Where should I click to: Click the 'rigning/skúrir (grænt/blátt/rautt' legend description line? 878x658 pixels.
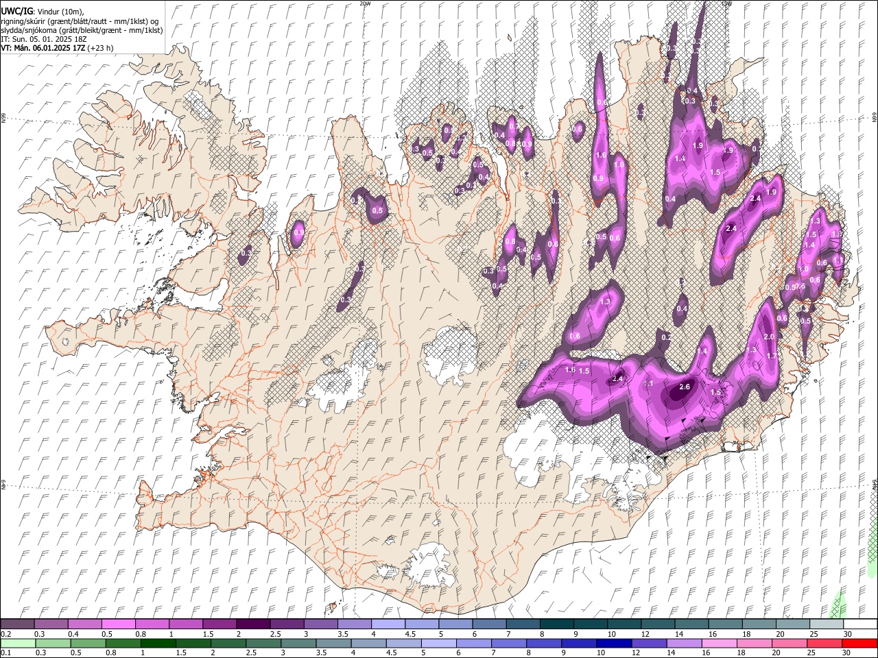click(80, 21)
